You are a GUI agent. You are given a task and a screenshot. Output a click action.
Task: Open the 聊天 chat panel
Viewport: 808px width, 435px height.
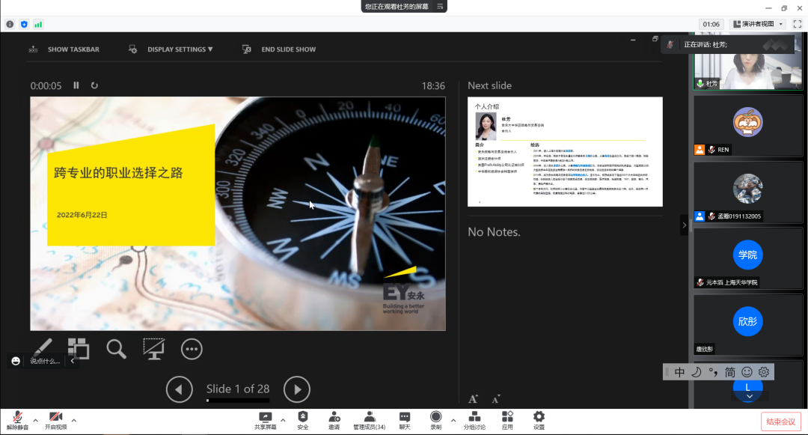tap(405, 419)
